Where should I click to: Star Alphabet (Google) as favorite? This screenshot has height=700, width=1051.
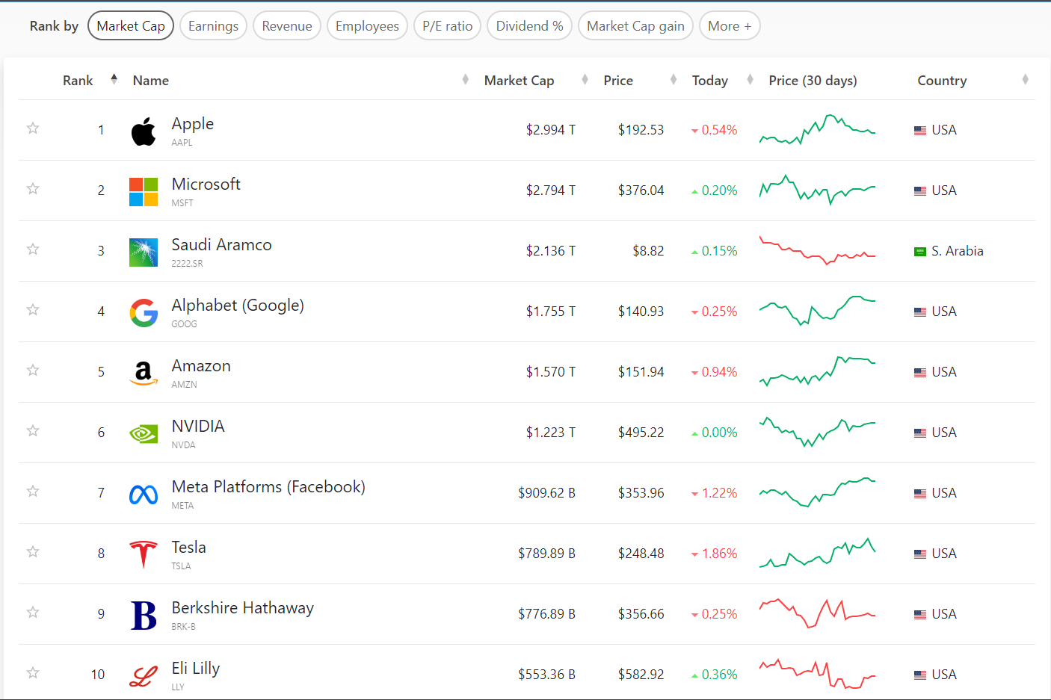[33, 310]
